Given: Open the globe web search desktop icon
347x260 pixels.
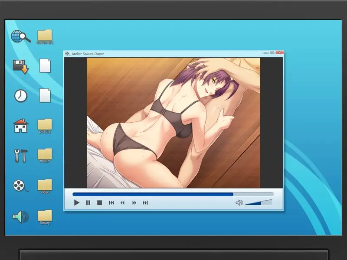Looking at the screenshot, I should [20, 36].
